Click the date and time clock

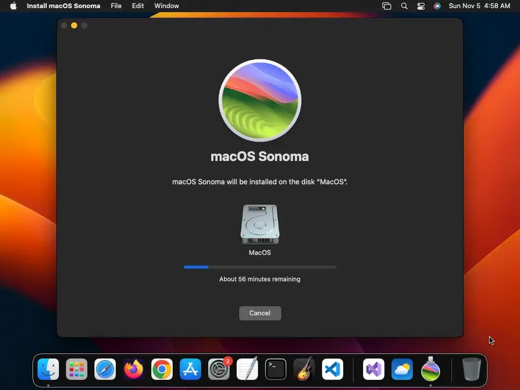click(x=479, y=6)
